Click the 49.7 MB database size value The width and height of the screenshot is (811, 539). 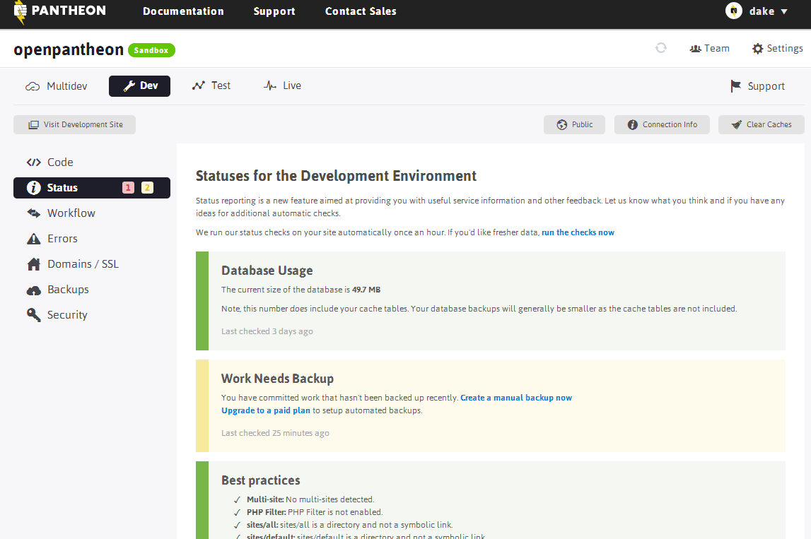(366, 290)
